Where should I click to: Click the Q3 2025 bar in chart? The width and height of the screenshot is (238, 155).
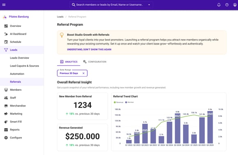pyautogui.click(x=210, y=127)
